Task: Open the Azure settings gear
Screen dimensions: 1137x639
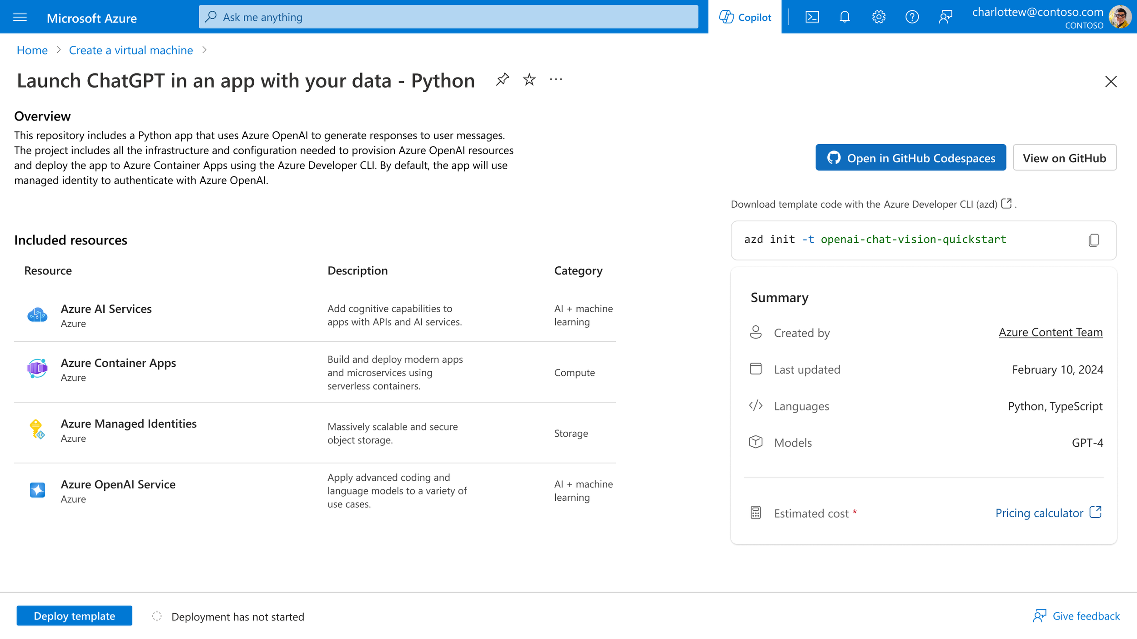Action: (x=879, y=17)
